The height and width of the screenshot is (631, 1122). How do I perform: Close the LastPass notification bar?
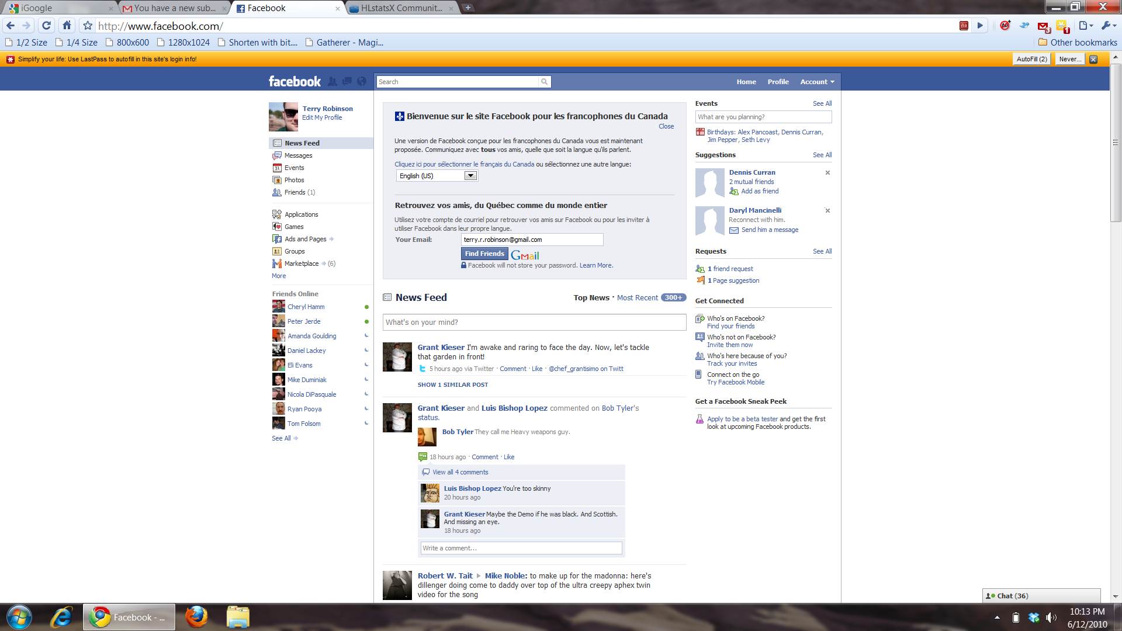click(x=1093, y=59)
